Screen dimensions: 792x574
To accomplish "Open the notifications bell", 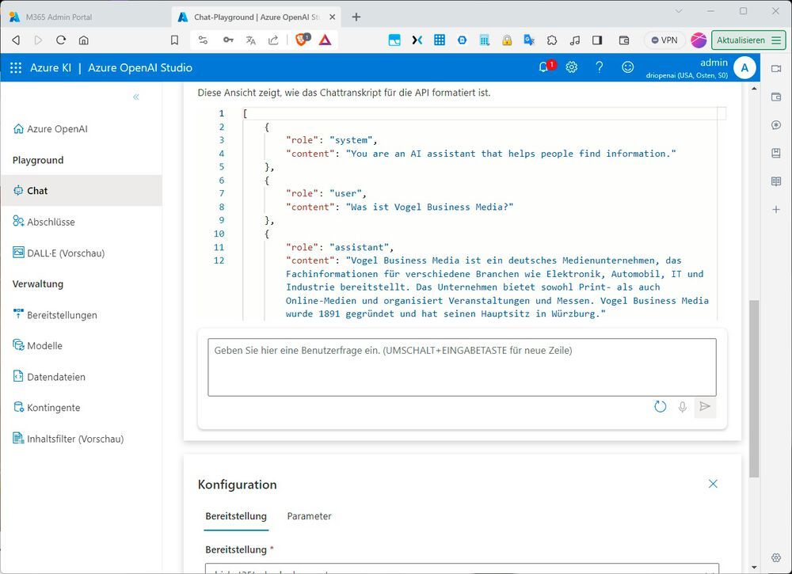I will click(x=543, y=67).
